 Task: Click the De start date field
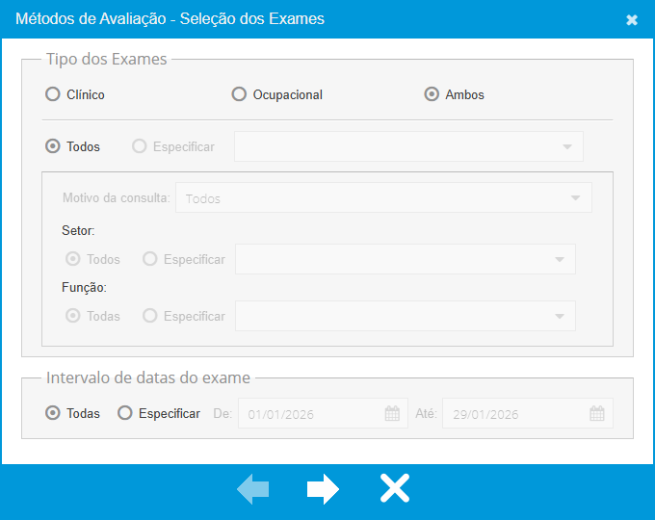308,414
